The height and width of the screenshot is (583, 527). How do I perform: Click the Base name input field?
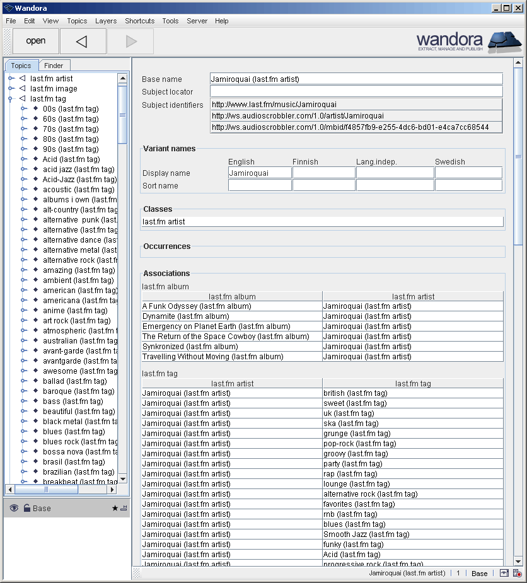(x=356, y=79)
